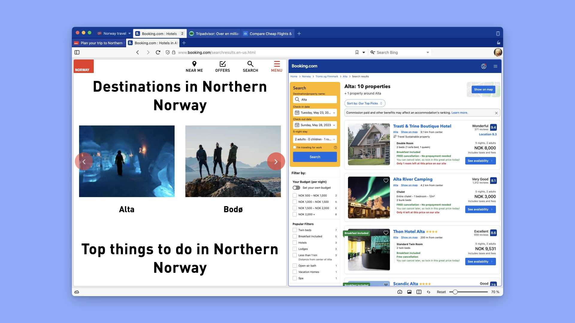Check the Breakfast Included filter
The width and height of the screenshot is (575, 323).
tap(295, 236)
